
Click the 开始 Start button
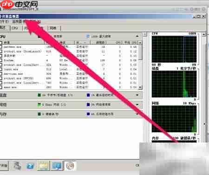[4, 165]
